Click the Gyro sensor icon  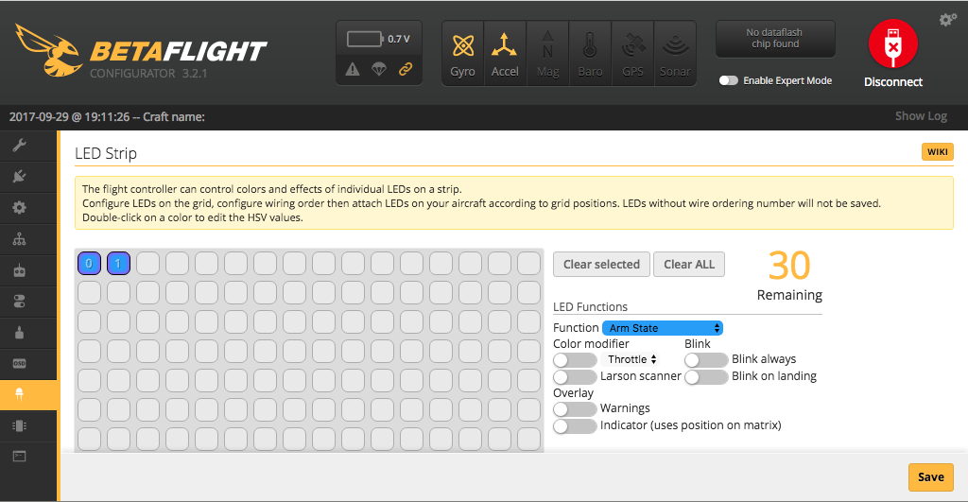tap(463, 54)
